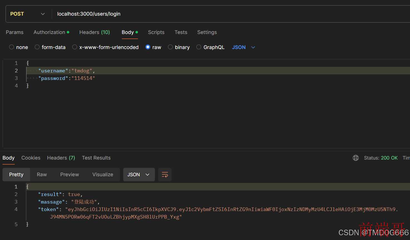Open the Tests tab
This screenshot has height=240, width=410.
[x=181, y=32]
